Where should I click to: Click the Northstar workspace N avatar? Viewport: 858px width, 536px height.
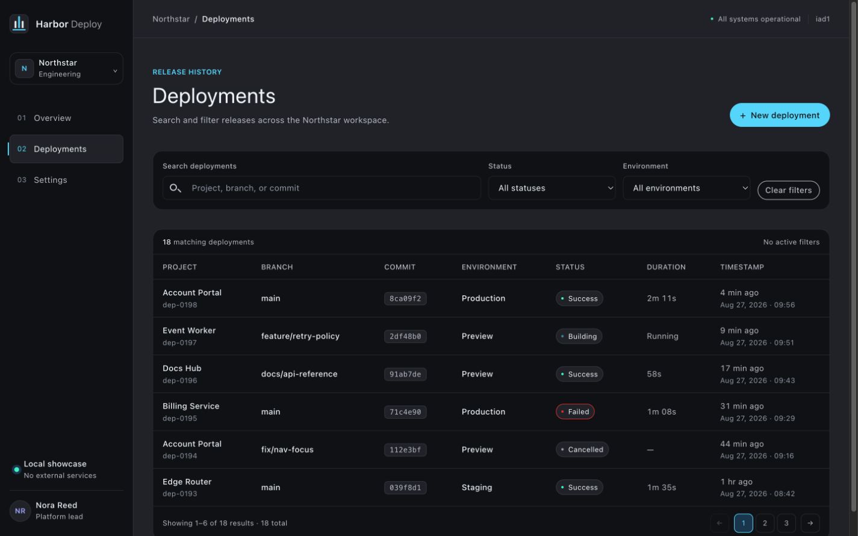click(x=24, y=69)
